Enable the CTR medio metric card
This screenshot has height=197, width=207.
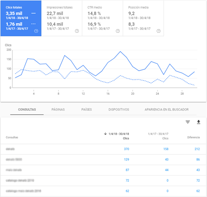tap(102, 18)
